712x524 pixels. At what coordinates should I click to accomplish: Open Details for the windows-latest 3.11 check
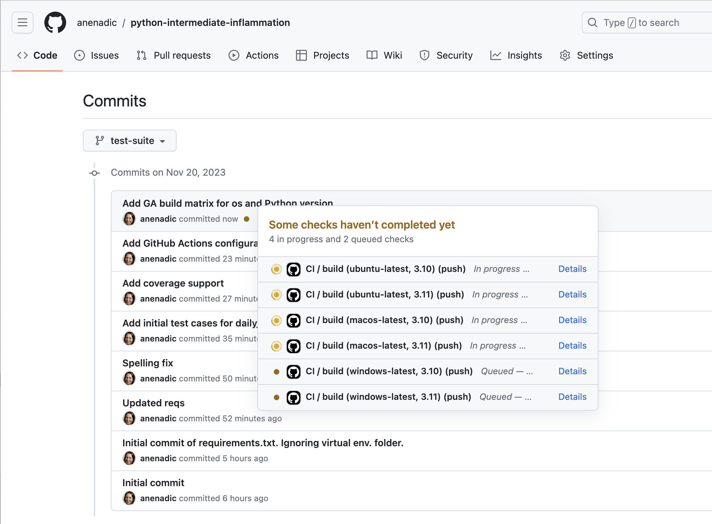pyautogui.click(x=572, y=397)
